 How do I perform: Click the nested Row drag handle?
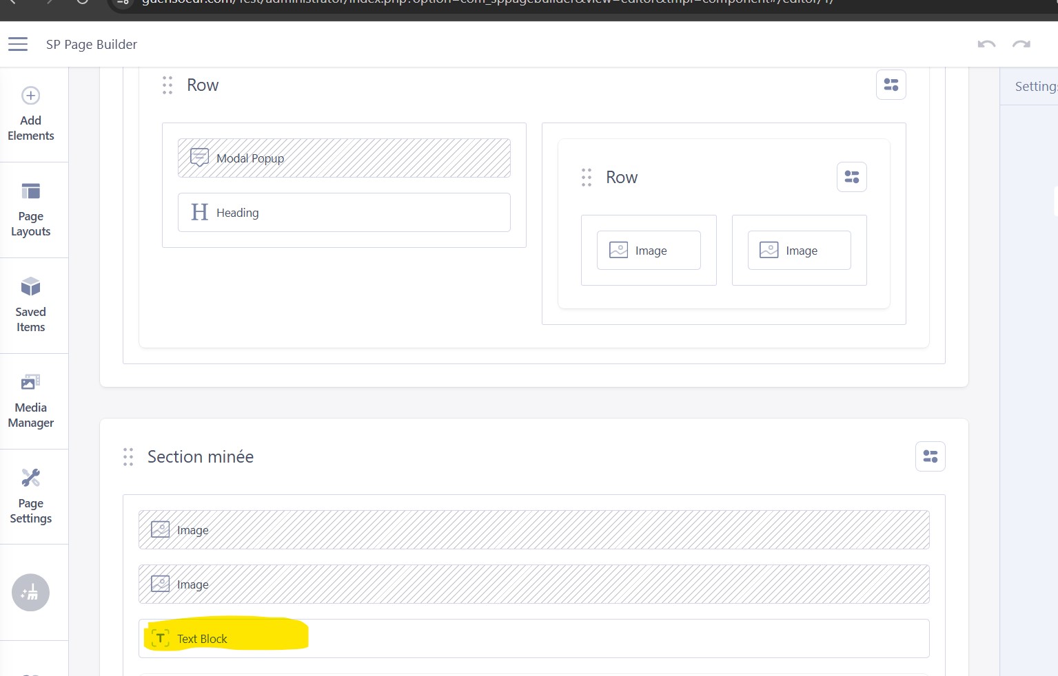[587, 178]
